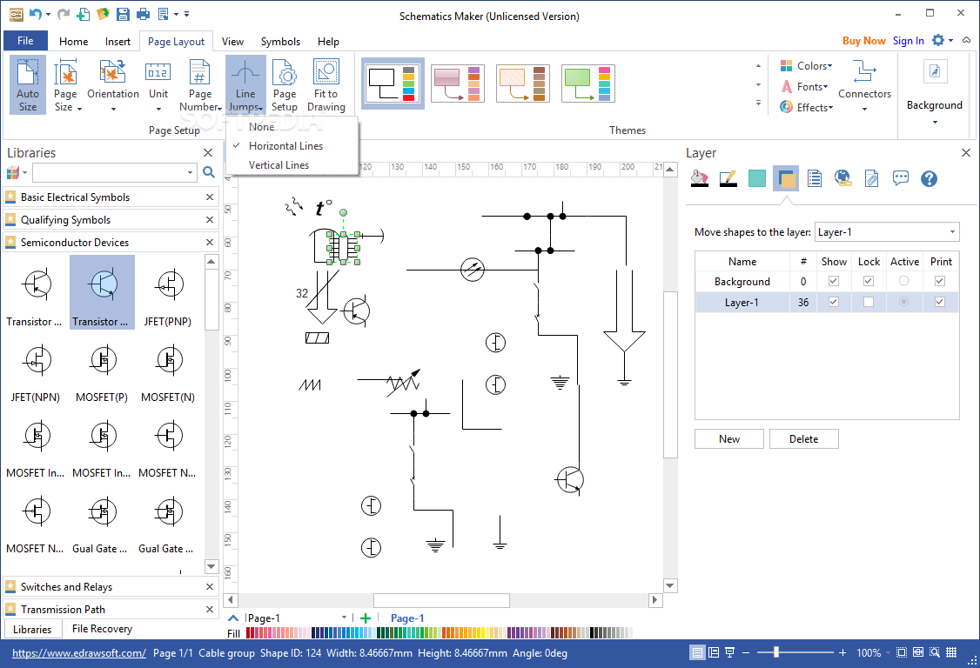Select the MOSFET(P) symbol
The width and height of the screenshot is (980, 668).
[x=102, y=368]
